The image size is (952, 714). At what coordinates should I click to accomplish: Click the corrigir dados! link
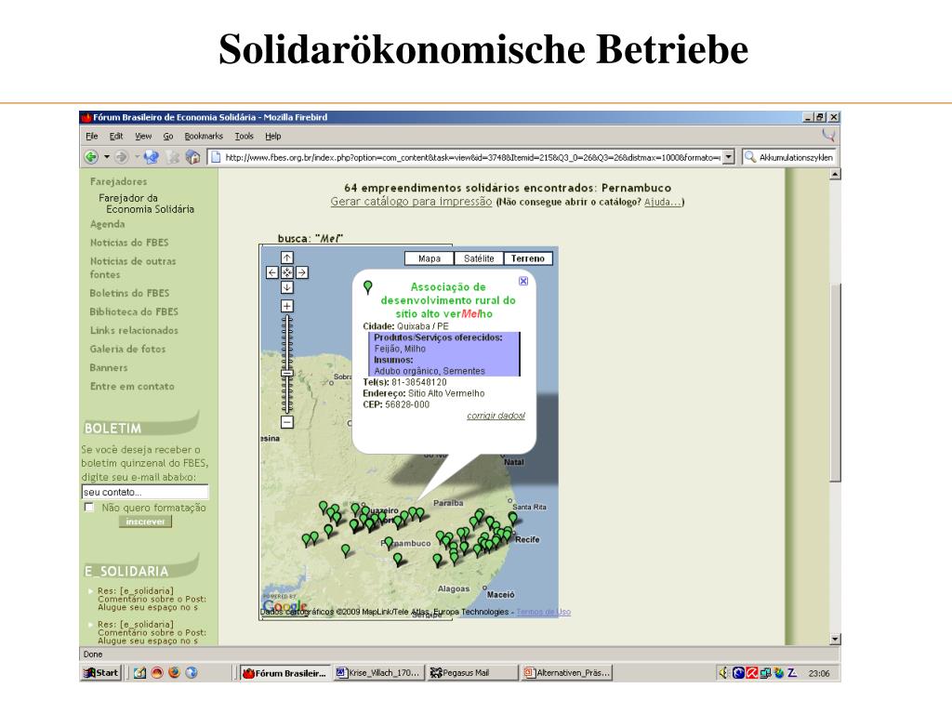click(x=496, y=416)
